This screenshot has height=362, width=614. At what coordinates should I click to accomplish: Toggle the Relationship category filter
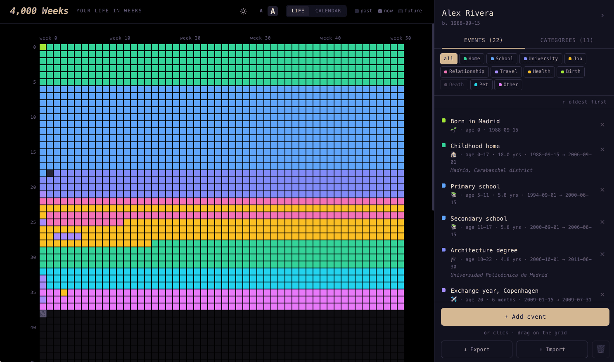464,72
